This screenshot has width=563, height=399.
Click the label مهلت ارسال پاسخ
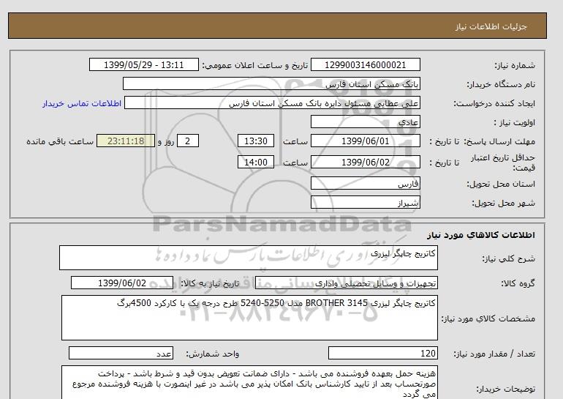pyautogui.click(x=500, y=141)
